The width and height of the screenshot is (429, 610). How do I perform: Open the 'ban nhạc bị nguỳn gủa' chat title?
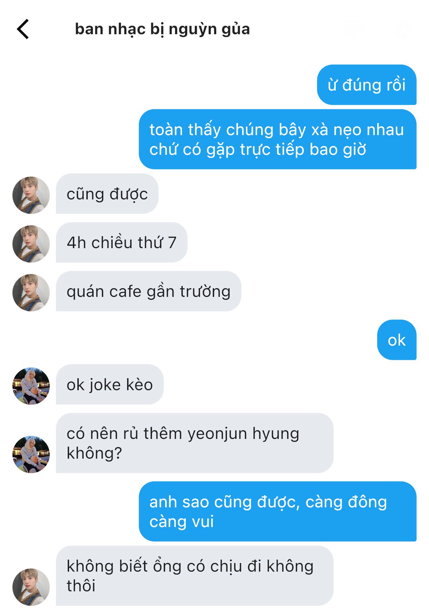162,29
